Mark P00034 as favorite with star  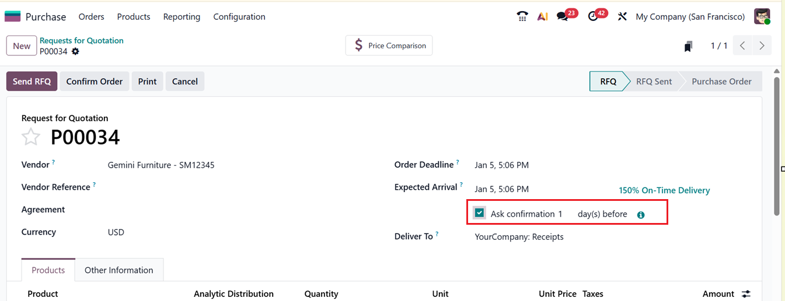click(31, 137)
